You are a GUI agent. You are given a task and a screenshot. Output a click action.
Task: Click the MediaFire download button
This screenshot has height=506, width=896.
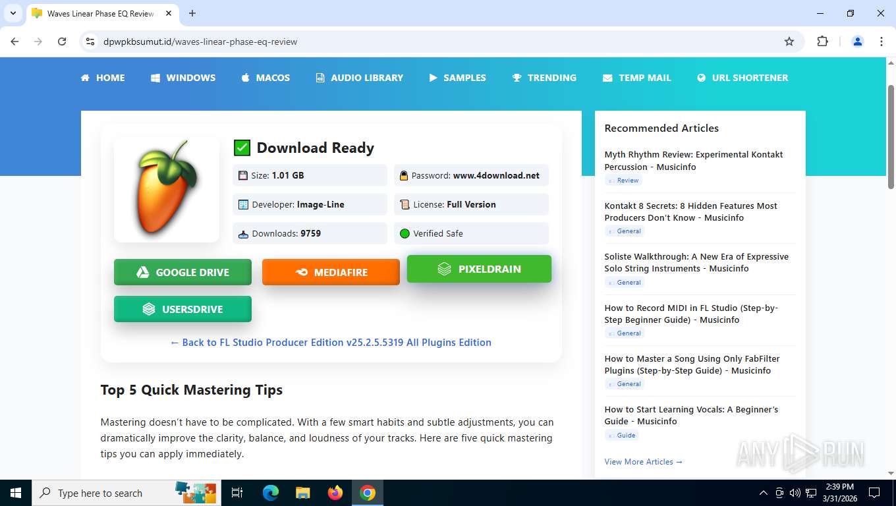tap(331, 272)
